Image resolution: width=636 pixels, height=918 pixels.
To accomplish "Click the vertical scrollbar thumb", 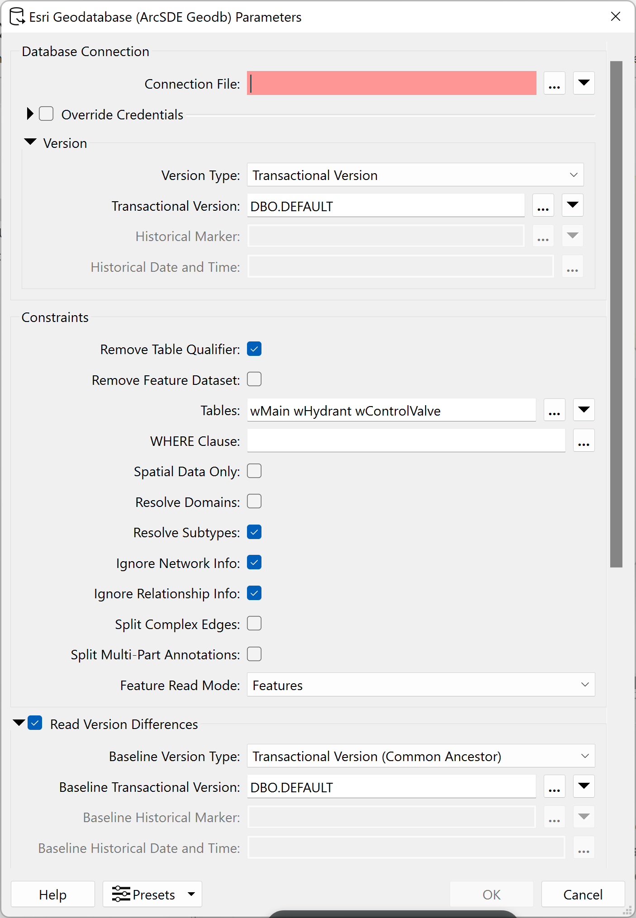I will coord(616,314).
